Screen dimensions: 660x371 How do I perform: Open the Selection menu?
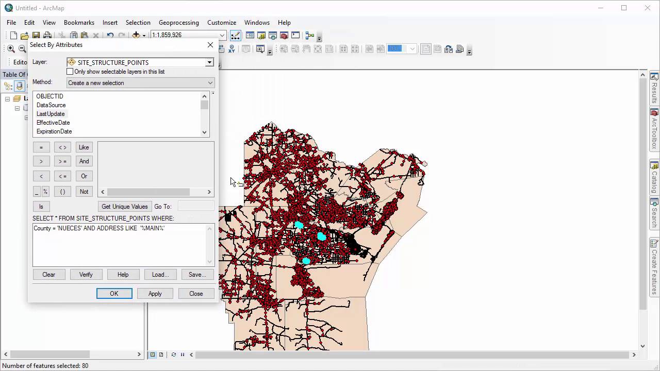(x=138, y=23)
